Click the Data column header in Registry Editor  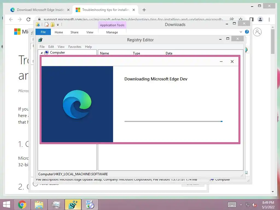point(169,53)
